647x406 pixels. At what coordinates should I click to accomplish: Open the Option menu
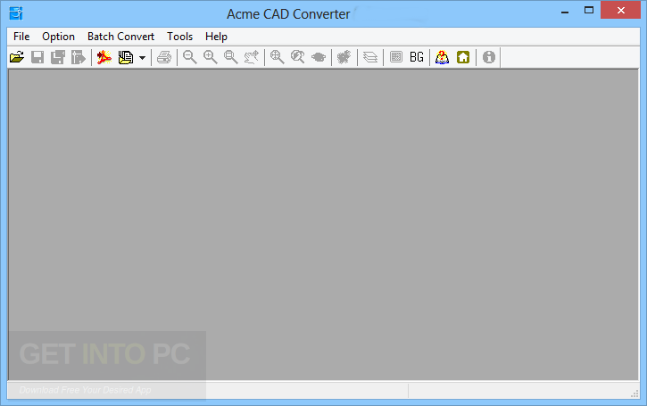58,37
